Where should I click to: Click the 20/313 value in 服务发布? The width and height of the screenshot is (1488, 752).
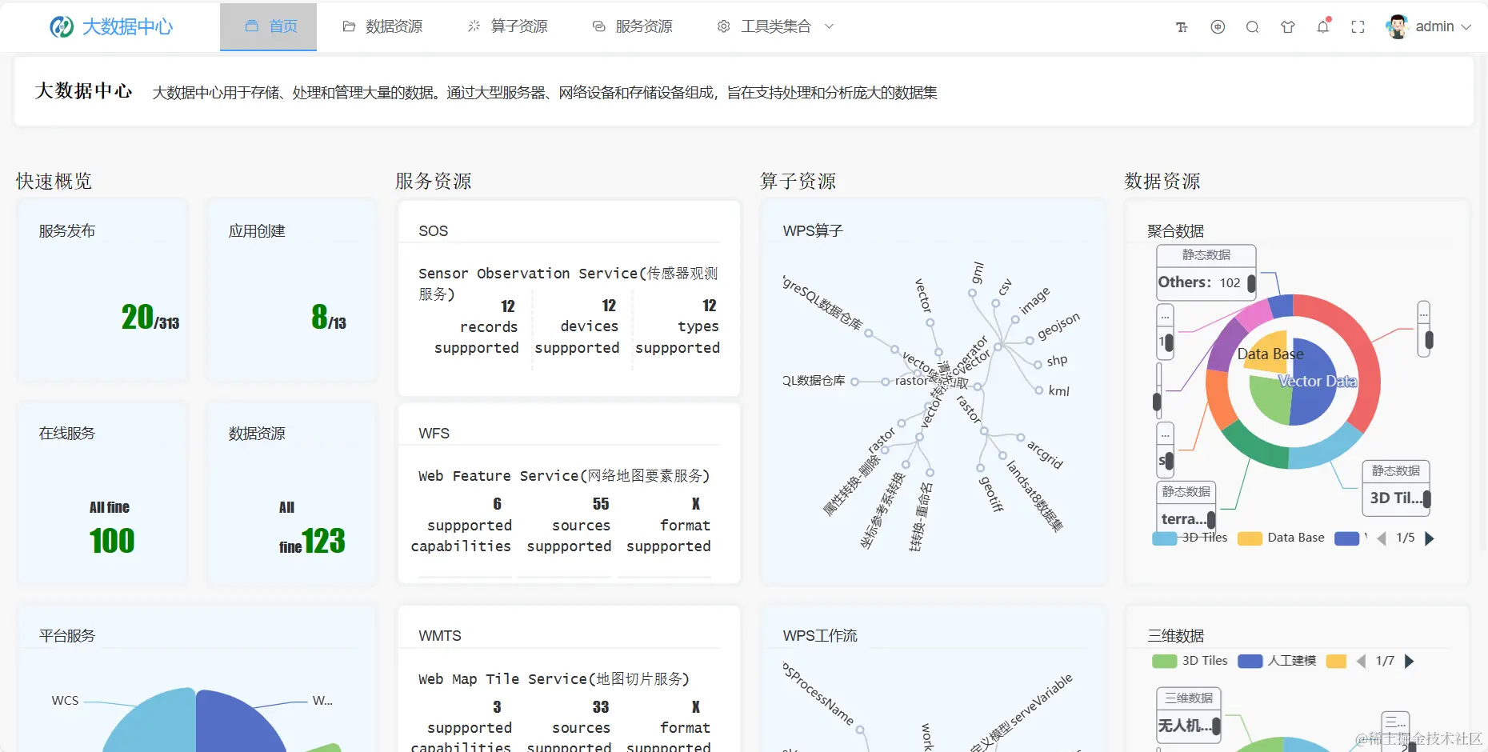click(x=150, y=317)
